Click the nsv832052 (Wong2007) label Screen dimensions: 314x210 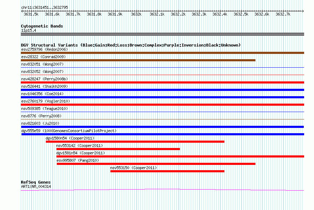click(42, 72)
